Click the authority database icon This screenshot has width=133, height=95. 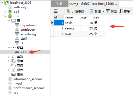tap(10, 7)
